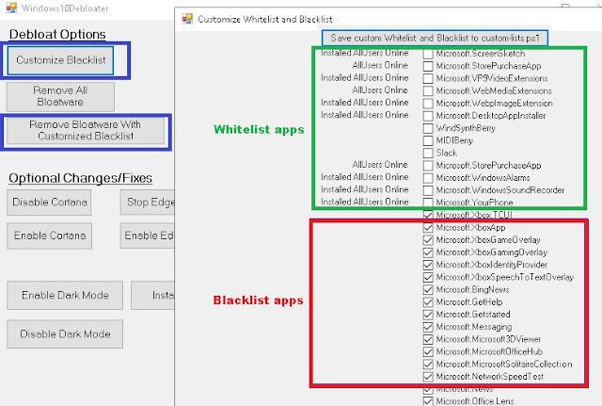
Task: Check the WindSynthBerry checkbox
Action: (428, 128)
